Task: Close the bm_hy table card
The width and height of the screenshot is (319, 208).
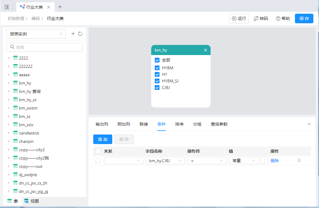Action: point(206,50)
